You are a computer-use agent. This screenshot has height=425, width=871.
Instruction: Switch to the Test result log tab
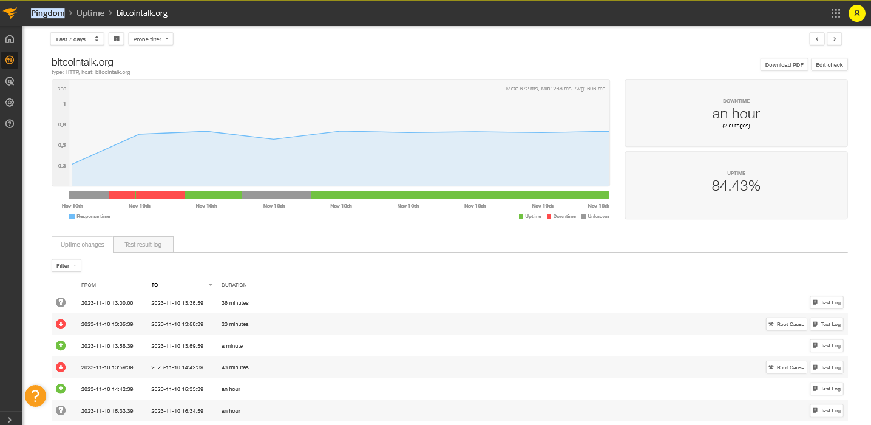pyautogui.click(x=143, y=245)
